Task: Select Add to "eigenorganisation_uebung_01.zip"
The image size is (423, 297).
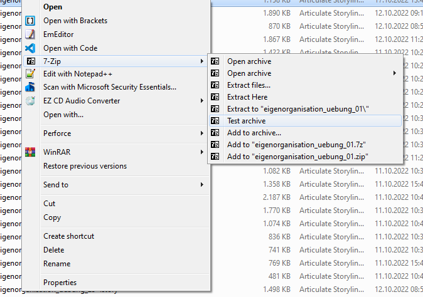Action: coord(297,157)
